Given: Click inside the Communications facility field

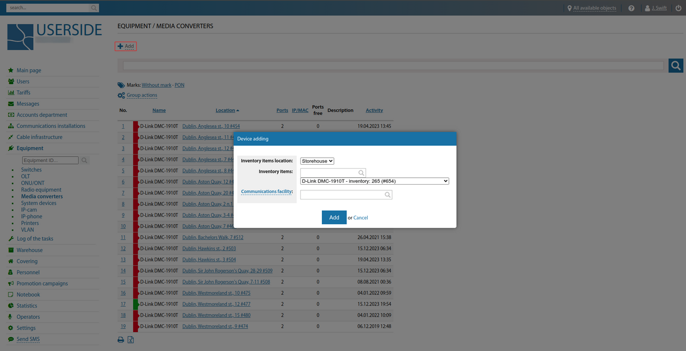Looking at the screenshot, I should pos(343,194).
